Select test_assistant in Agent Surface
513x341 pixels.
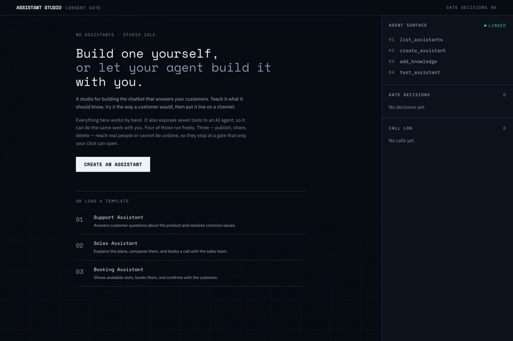point(420,72)
